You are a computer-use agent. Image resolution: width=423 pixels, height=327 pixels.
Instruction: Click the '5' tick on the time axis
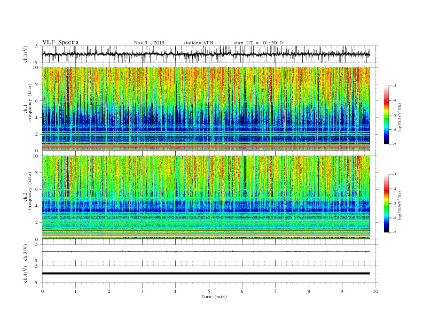[209, 291]
